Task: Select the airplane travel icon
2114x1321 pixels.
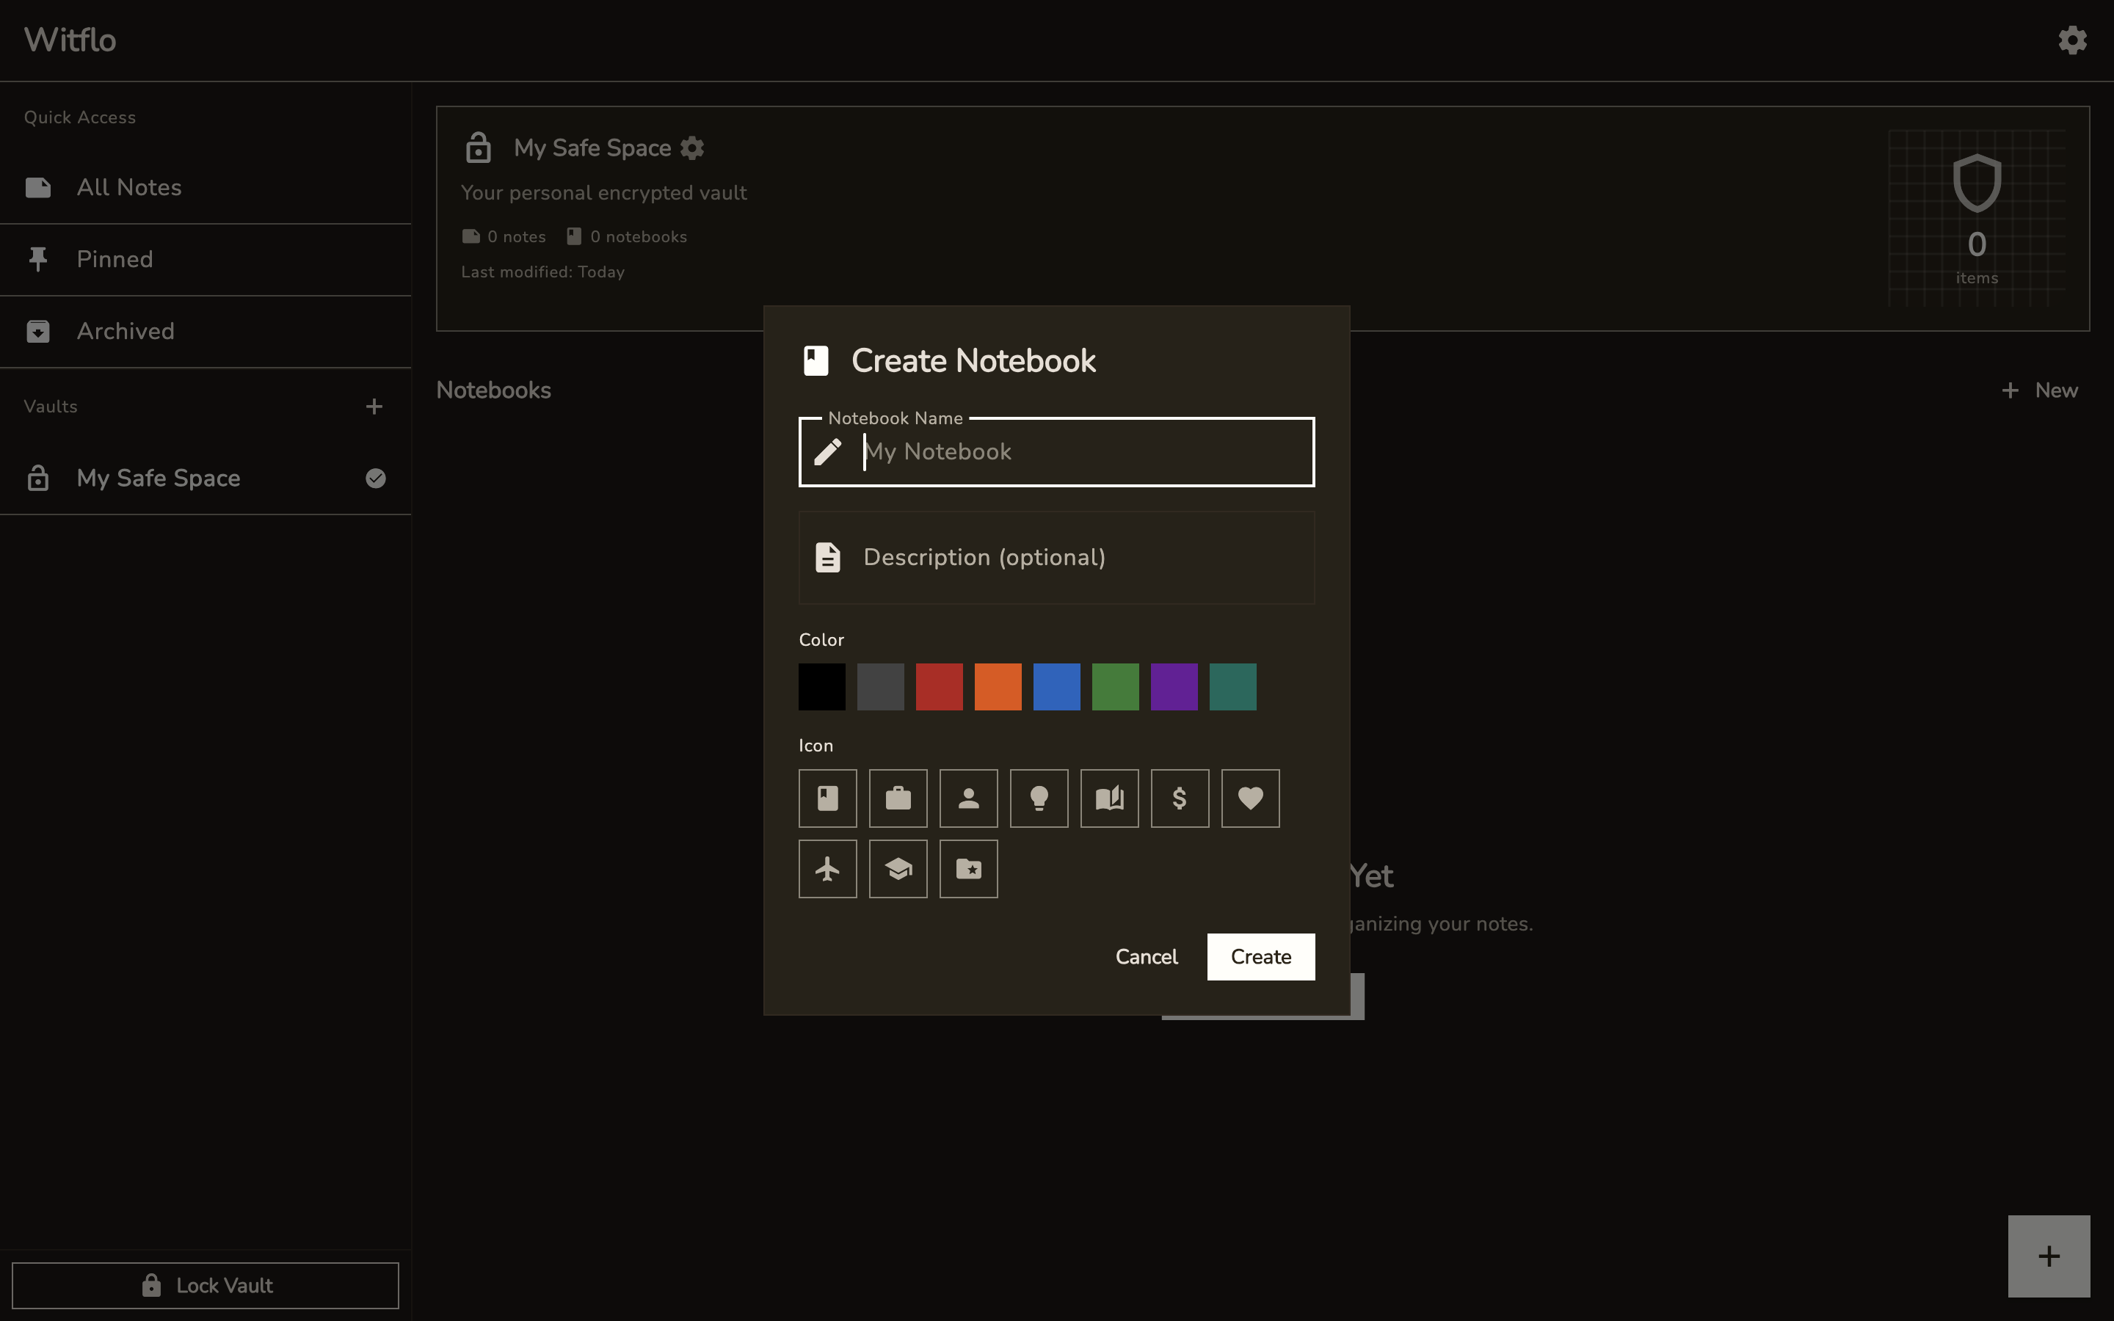Action: [x=827, y=868]
